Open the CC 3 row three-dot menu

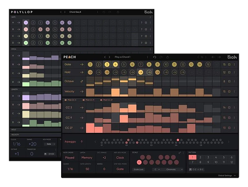click(235, 107)
